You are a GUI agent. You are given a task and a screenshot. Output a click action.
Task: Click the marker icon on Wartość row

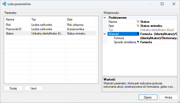[138, 34]
